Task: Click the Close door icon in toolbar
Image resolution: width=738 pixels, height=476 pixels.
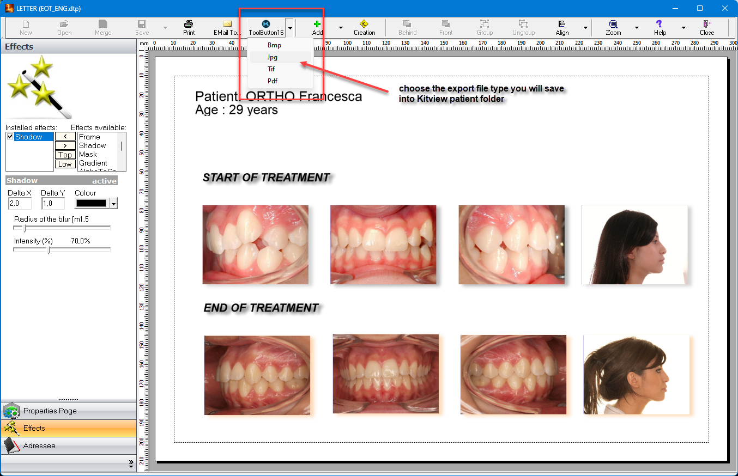Action: pyautogui.click(x=707, y=24)
